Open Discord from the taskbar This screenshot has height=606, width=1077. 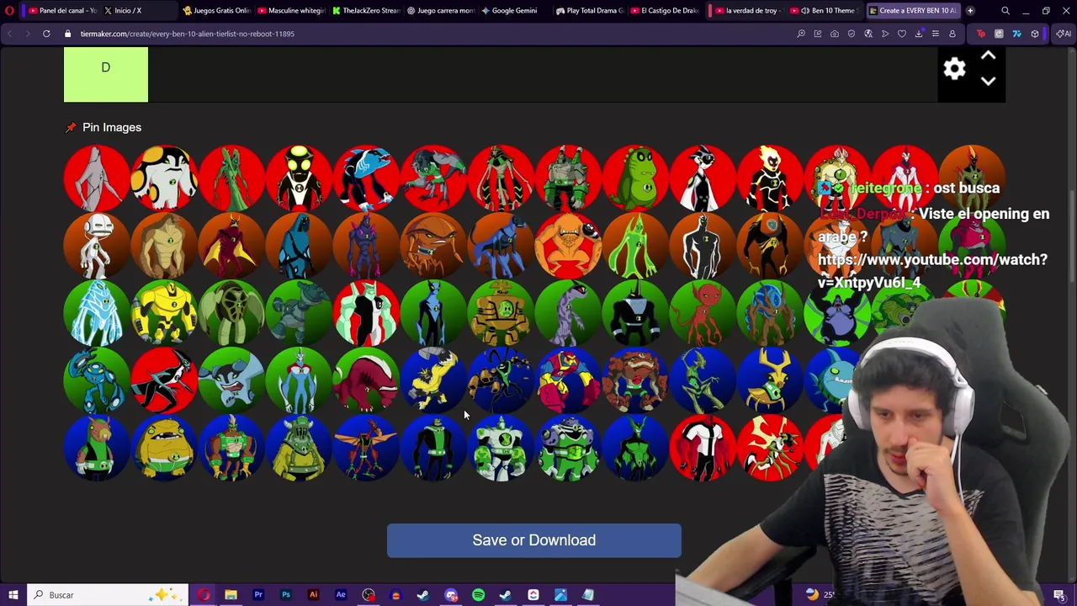tap(451, 595)
